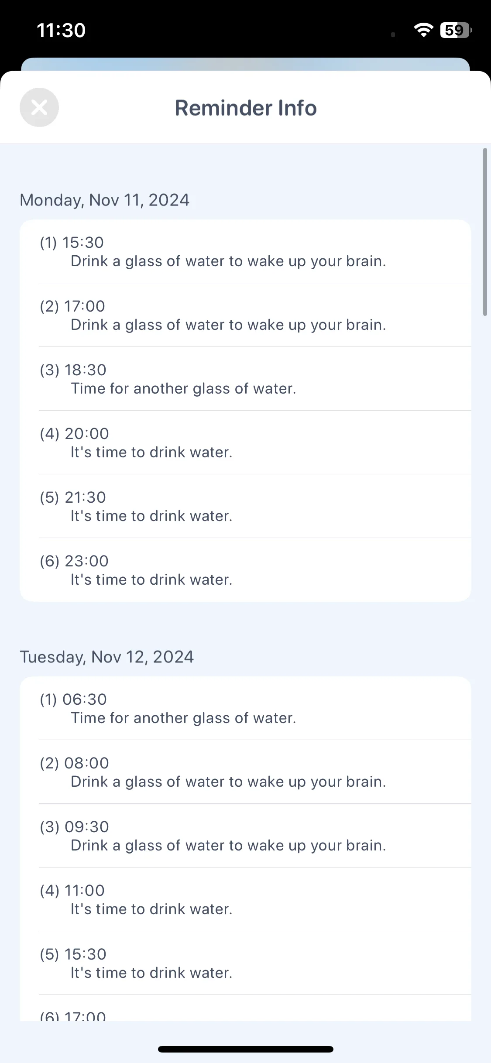The width and height of the screenshot is (491, 1063).
Task: Open the Tuesday 06:30 reminder
Action: 245,708
